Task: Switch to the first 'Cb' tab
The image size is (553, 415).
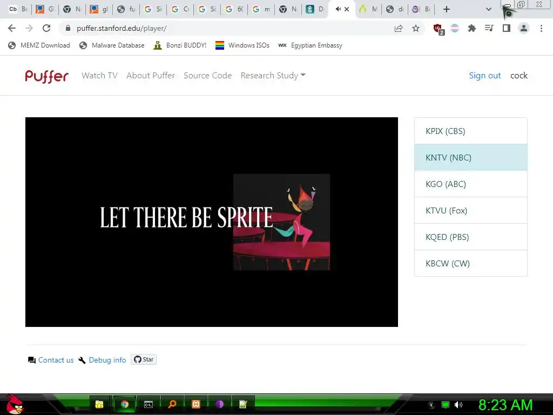Action: coord(18,9)
